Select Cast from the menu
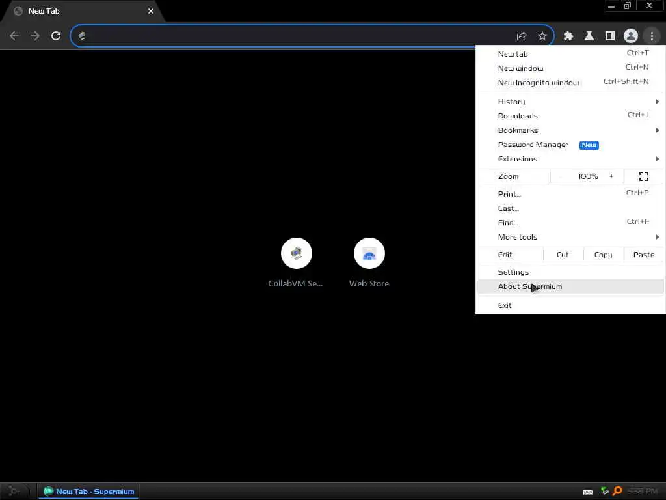The image size is (666, 500). click(x=570, y=208)
